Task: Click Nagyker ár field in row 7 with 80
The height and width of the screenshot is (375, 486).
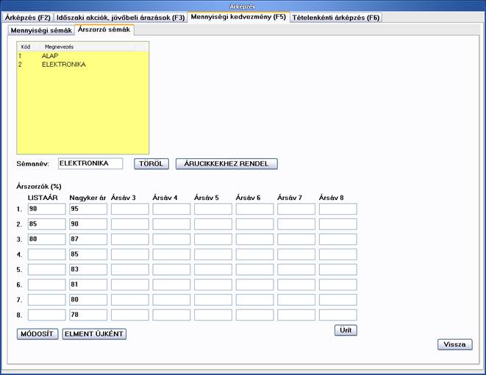Action: [x=88, y=300]
